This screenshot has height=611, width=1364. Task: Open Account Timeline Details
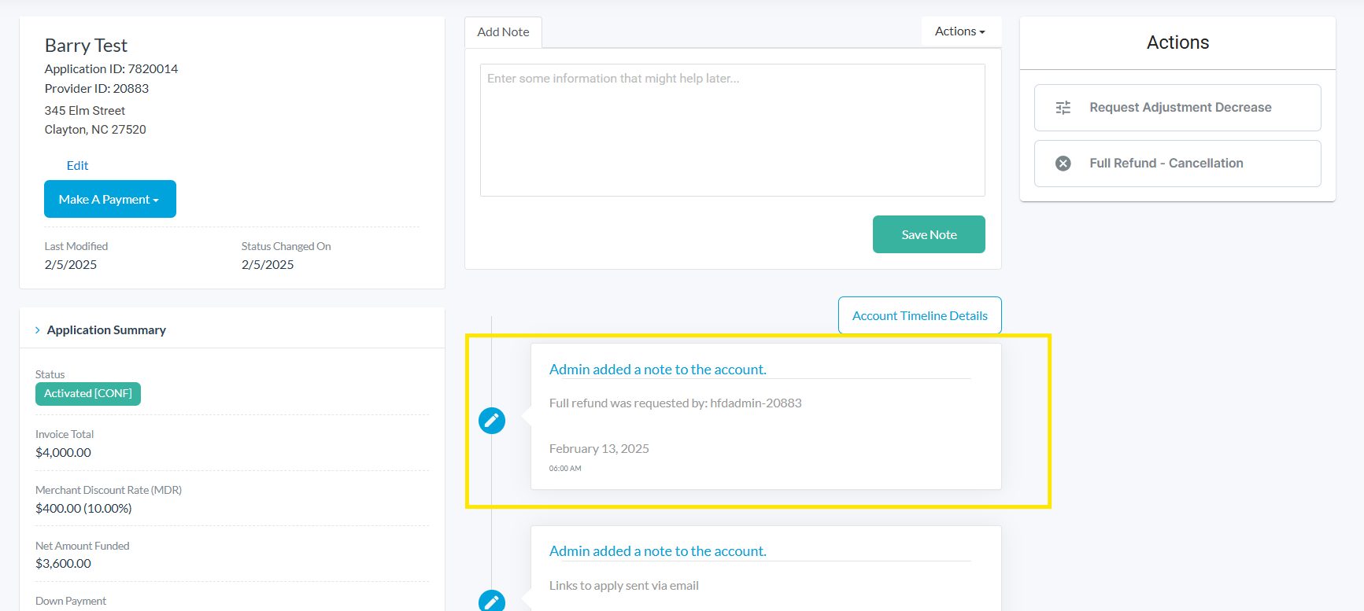pyautogui.click(x=919, y=315)
